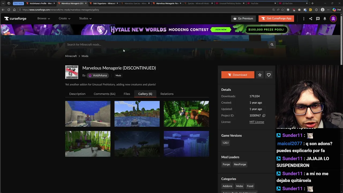Switch to the Description tab

pos(77,94)
